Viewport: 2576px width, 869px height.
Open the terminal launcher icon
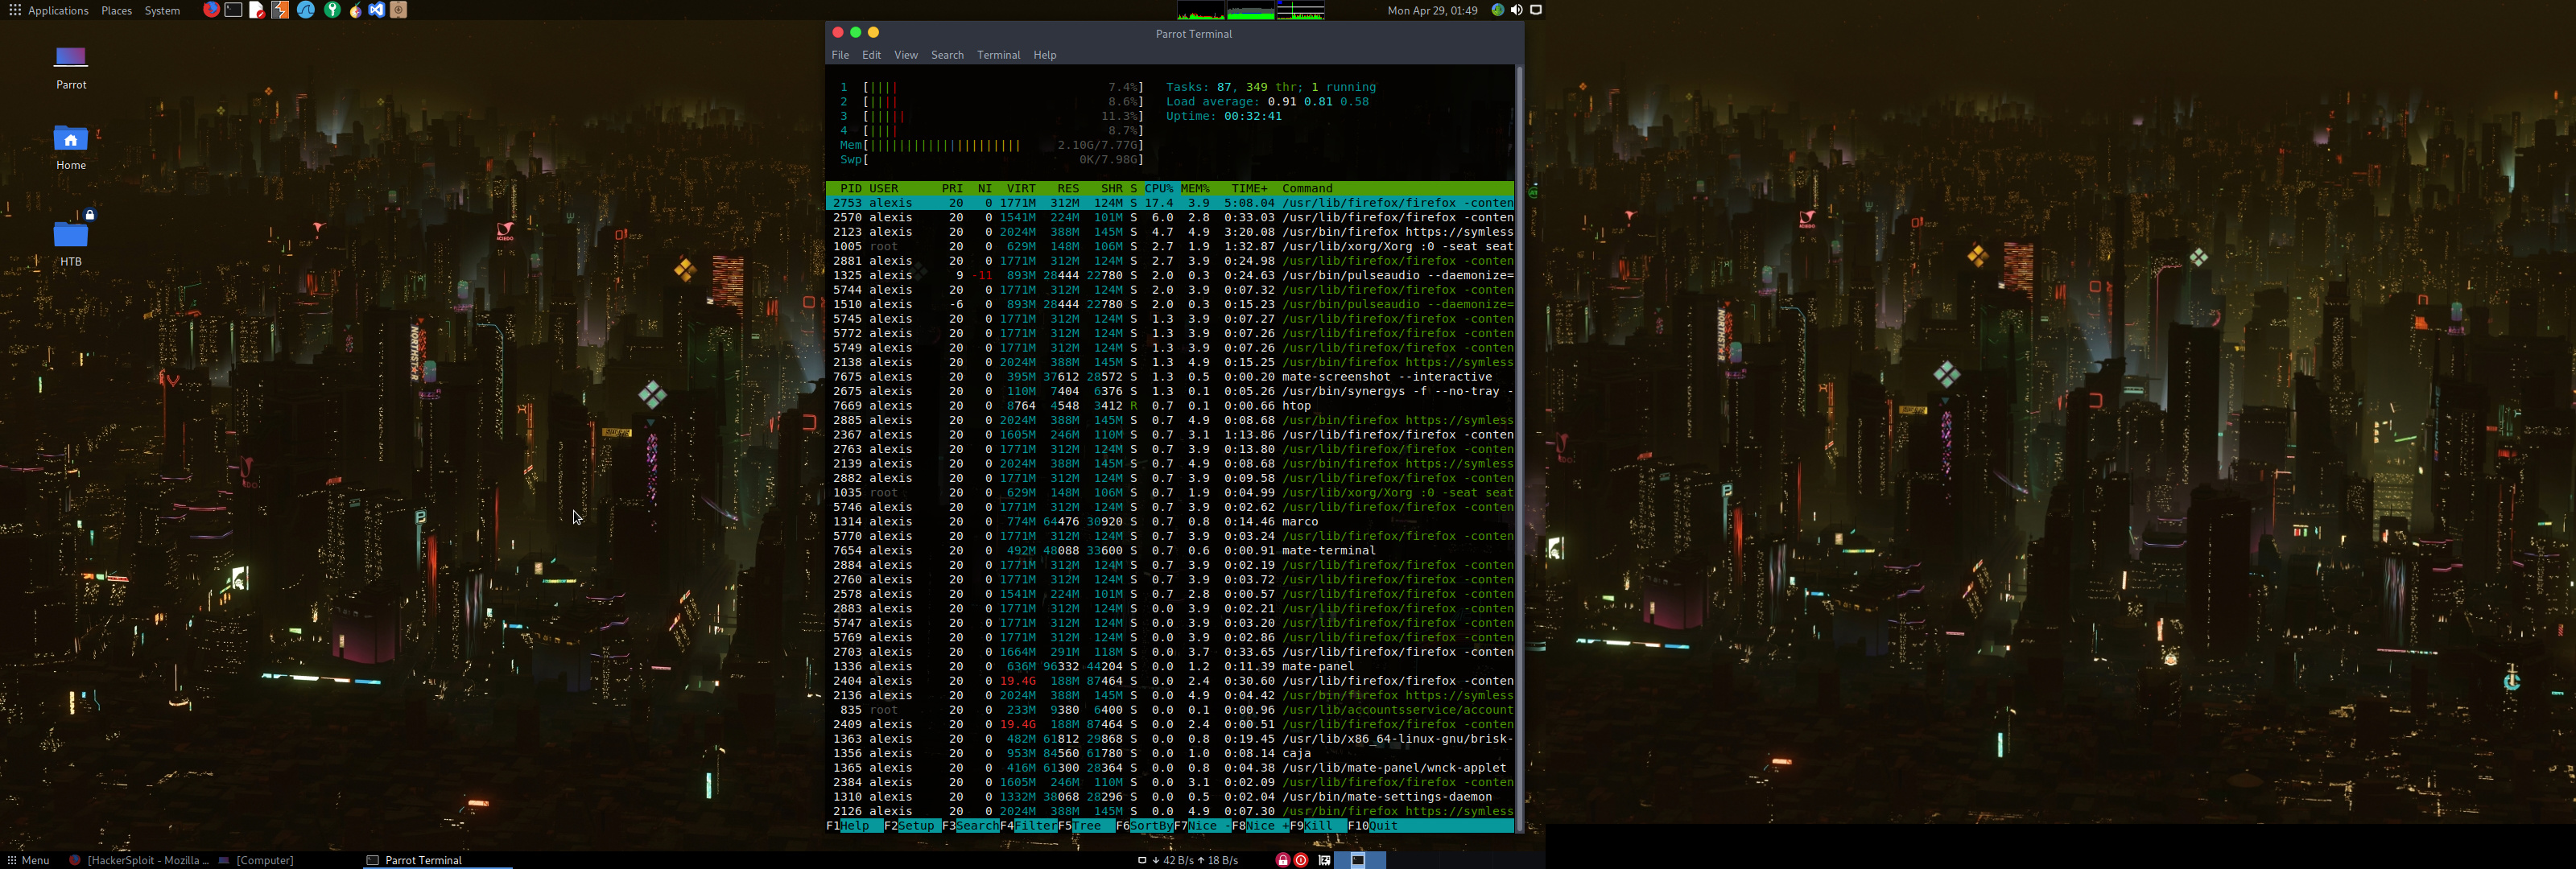[234, 10]
